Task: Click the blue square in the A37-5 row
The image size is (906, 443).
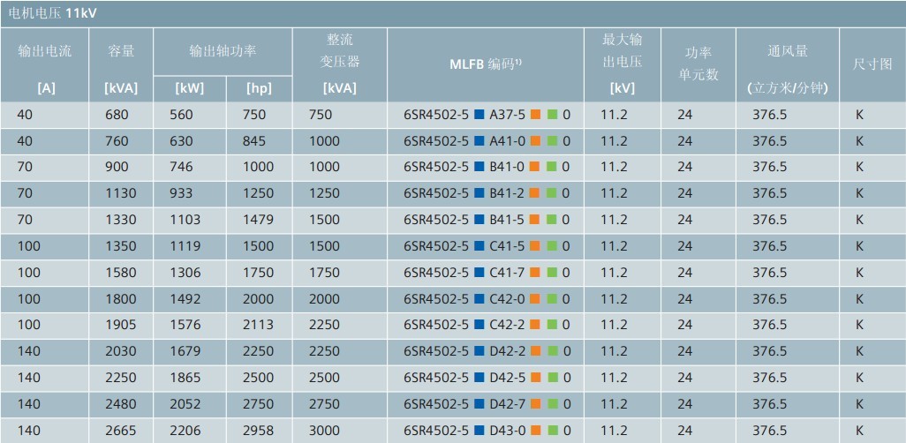Action: click(479, 115)
